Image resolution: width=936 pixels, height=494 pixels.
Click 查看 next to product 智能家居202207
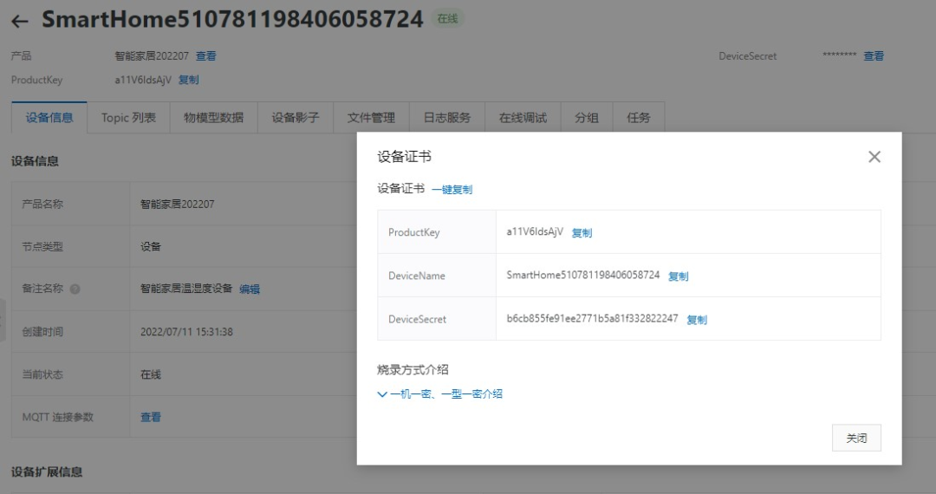(206, 56)
